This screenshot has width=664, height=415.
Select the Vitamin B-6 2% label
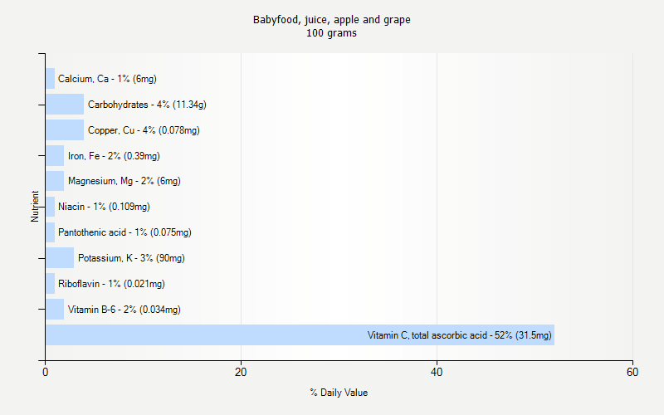click(124, 310)
